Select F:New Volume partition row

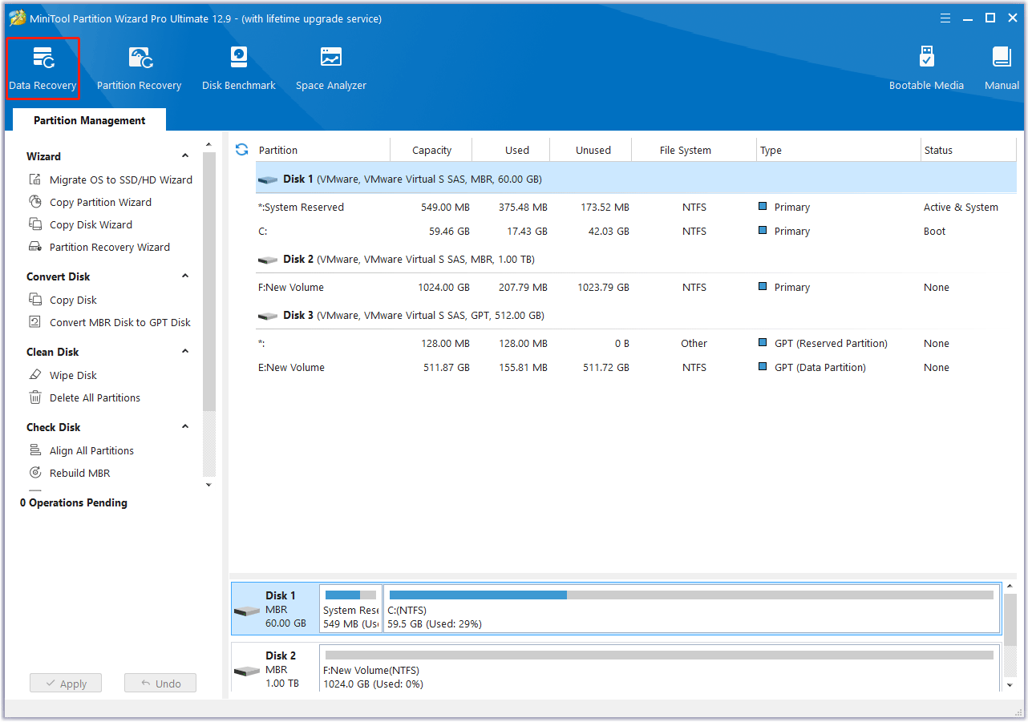tap(636, 287)
